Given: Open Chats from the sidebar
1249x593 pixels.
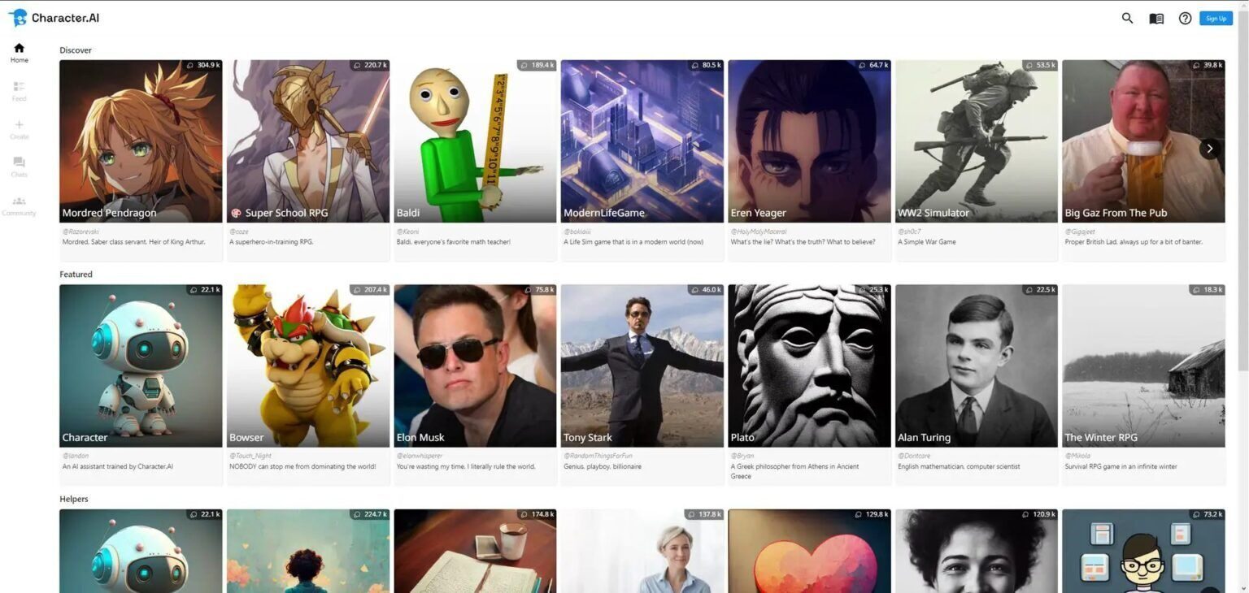Looking at the screenshot, I should coord(20,167).
